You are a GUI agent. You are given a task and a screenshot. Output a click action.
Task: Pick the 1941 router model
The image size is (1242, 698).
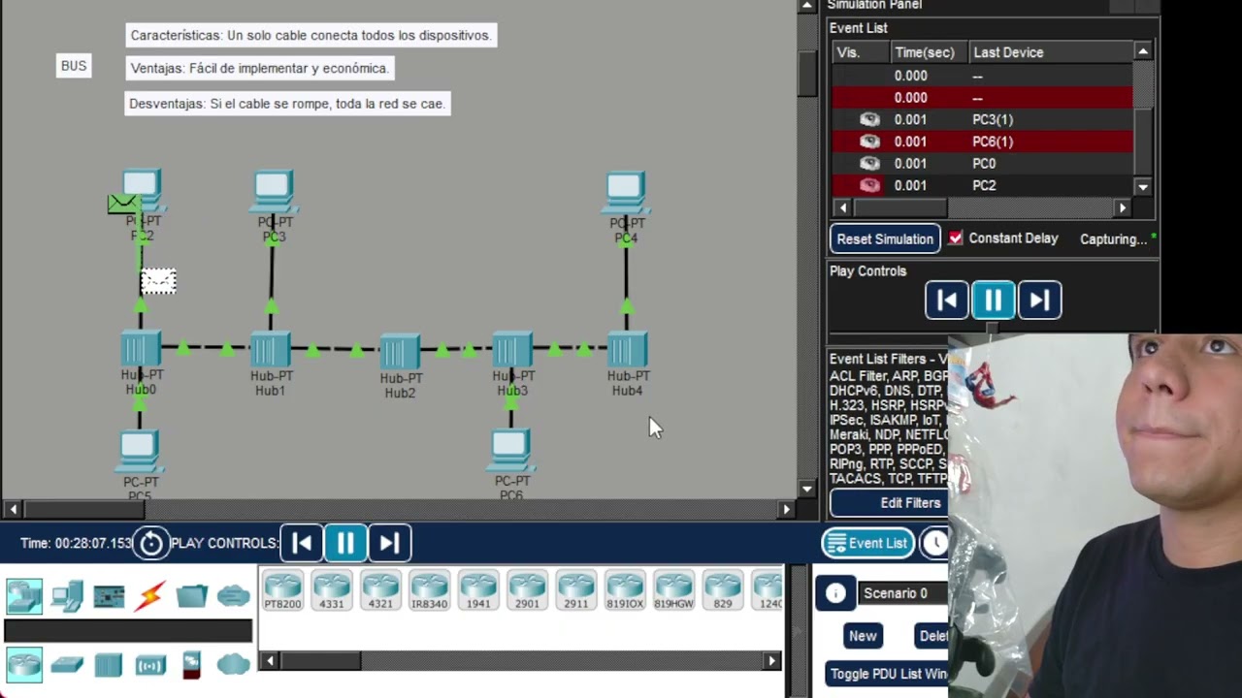(478, 589)
